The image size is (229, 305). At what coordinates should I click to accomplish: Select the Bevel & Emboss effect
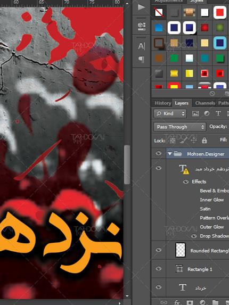coord(215,191)
